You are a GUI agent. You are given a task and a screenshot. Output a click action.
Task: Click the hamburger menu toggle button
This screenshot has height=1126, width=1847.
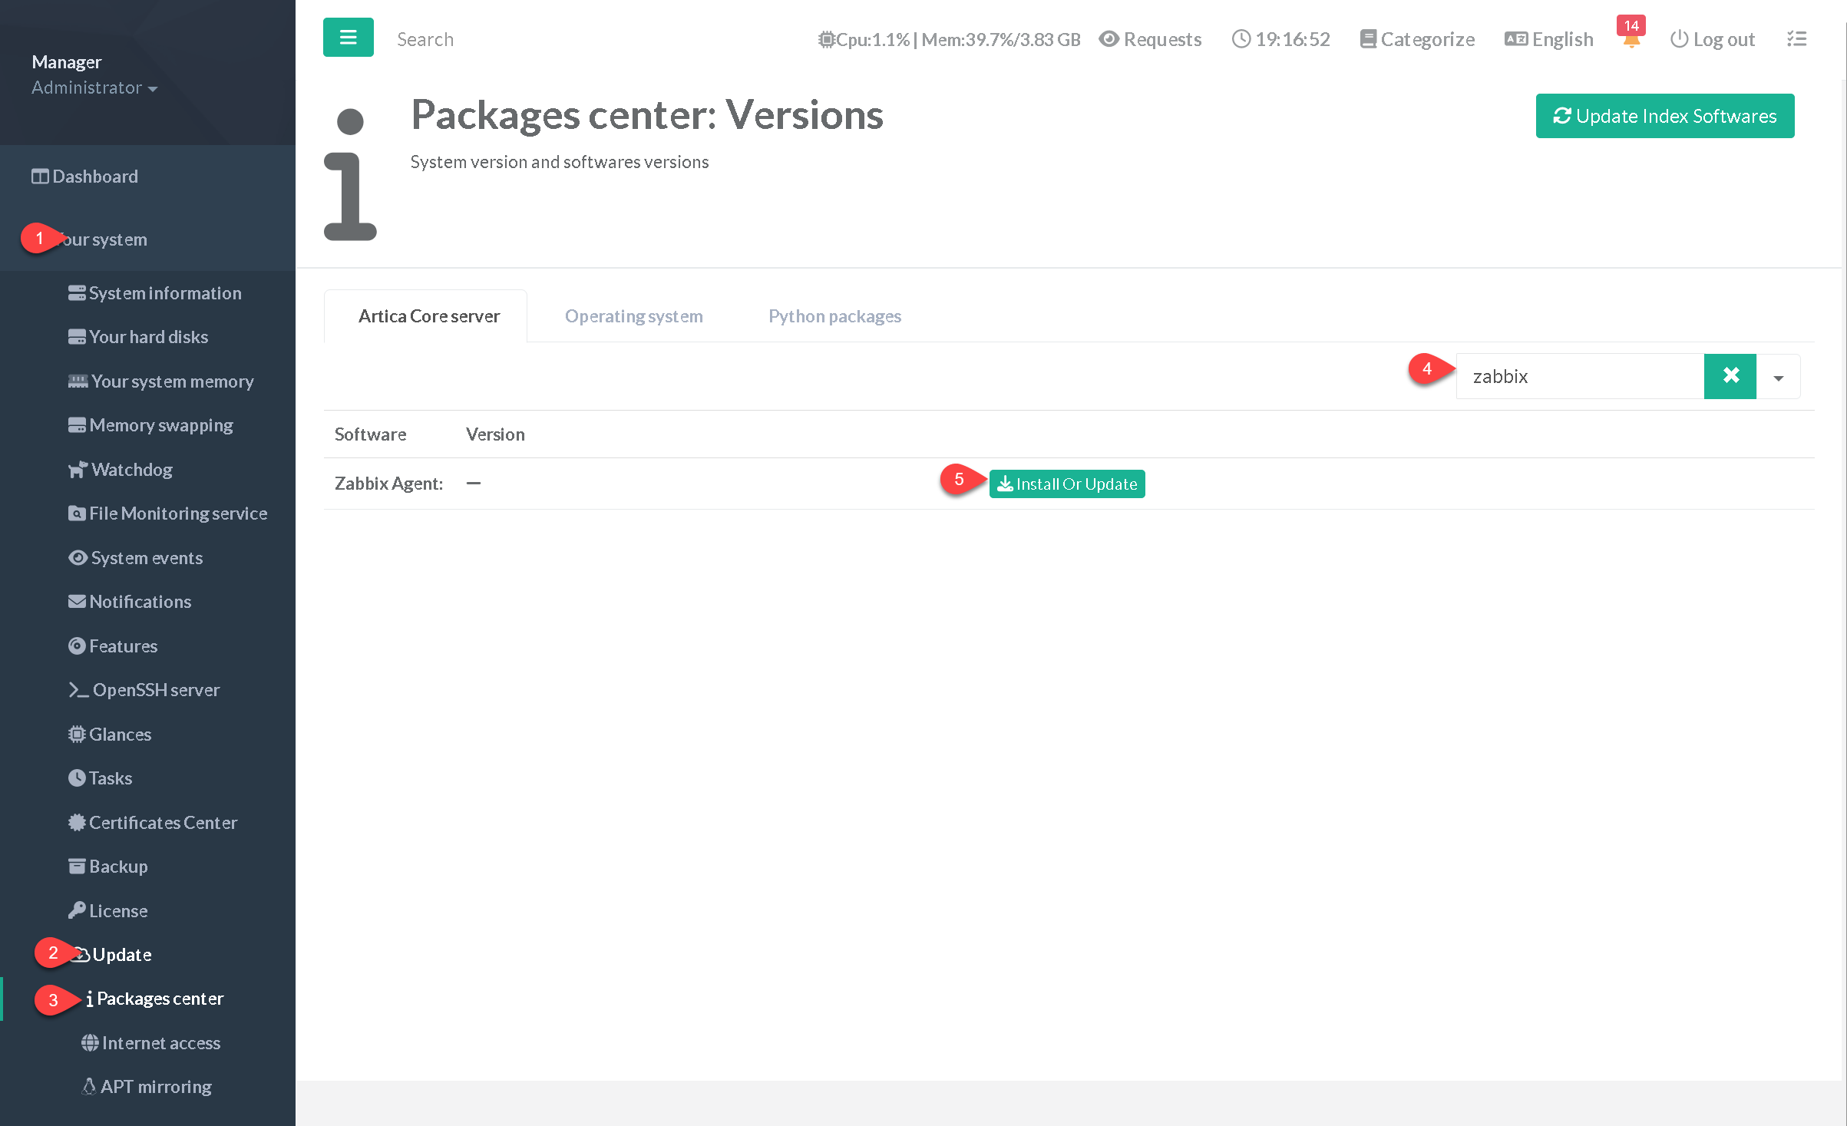(348, 38)
